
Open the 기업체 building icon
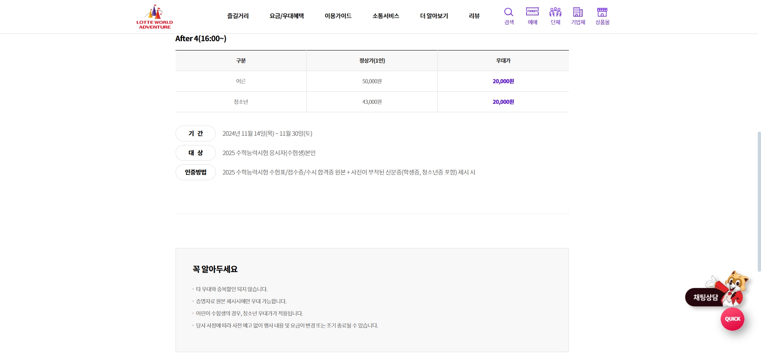point(578,16)
